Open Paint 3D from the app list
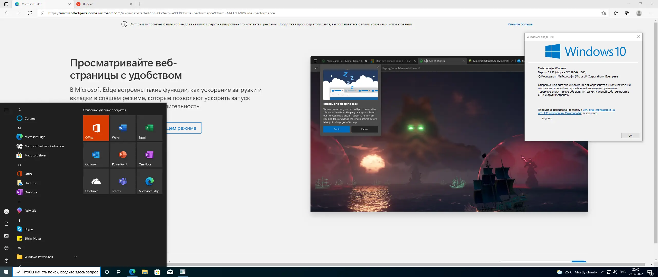Screen dimensions: 658x277 pos(30,211)
